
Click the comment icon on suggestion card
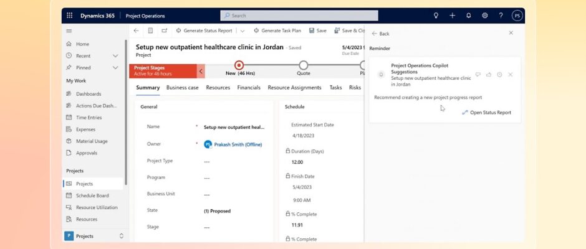(x=478, y=75)
